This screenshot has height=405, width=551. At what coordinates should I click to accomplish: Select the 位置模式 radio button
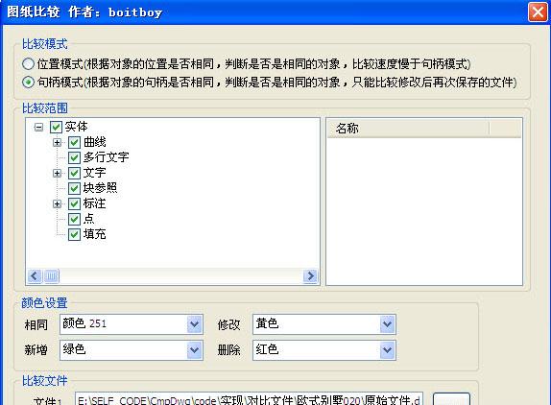[x=28, y=64]
